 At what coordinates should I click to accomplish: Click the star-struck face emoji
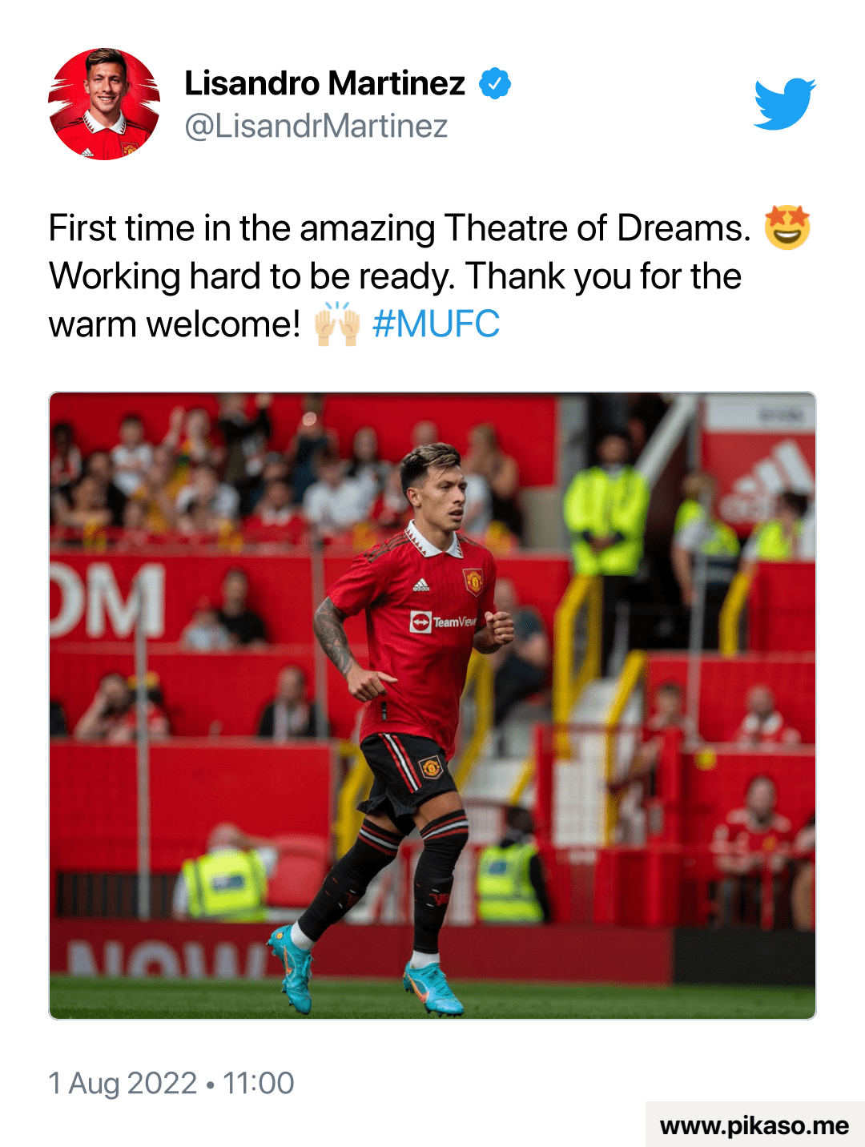point(787,227)
